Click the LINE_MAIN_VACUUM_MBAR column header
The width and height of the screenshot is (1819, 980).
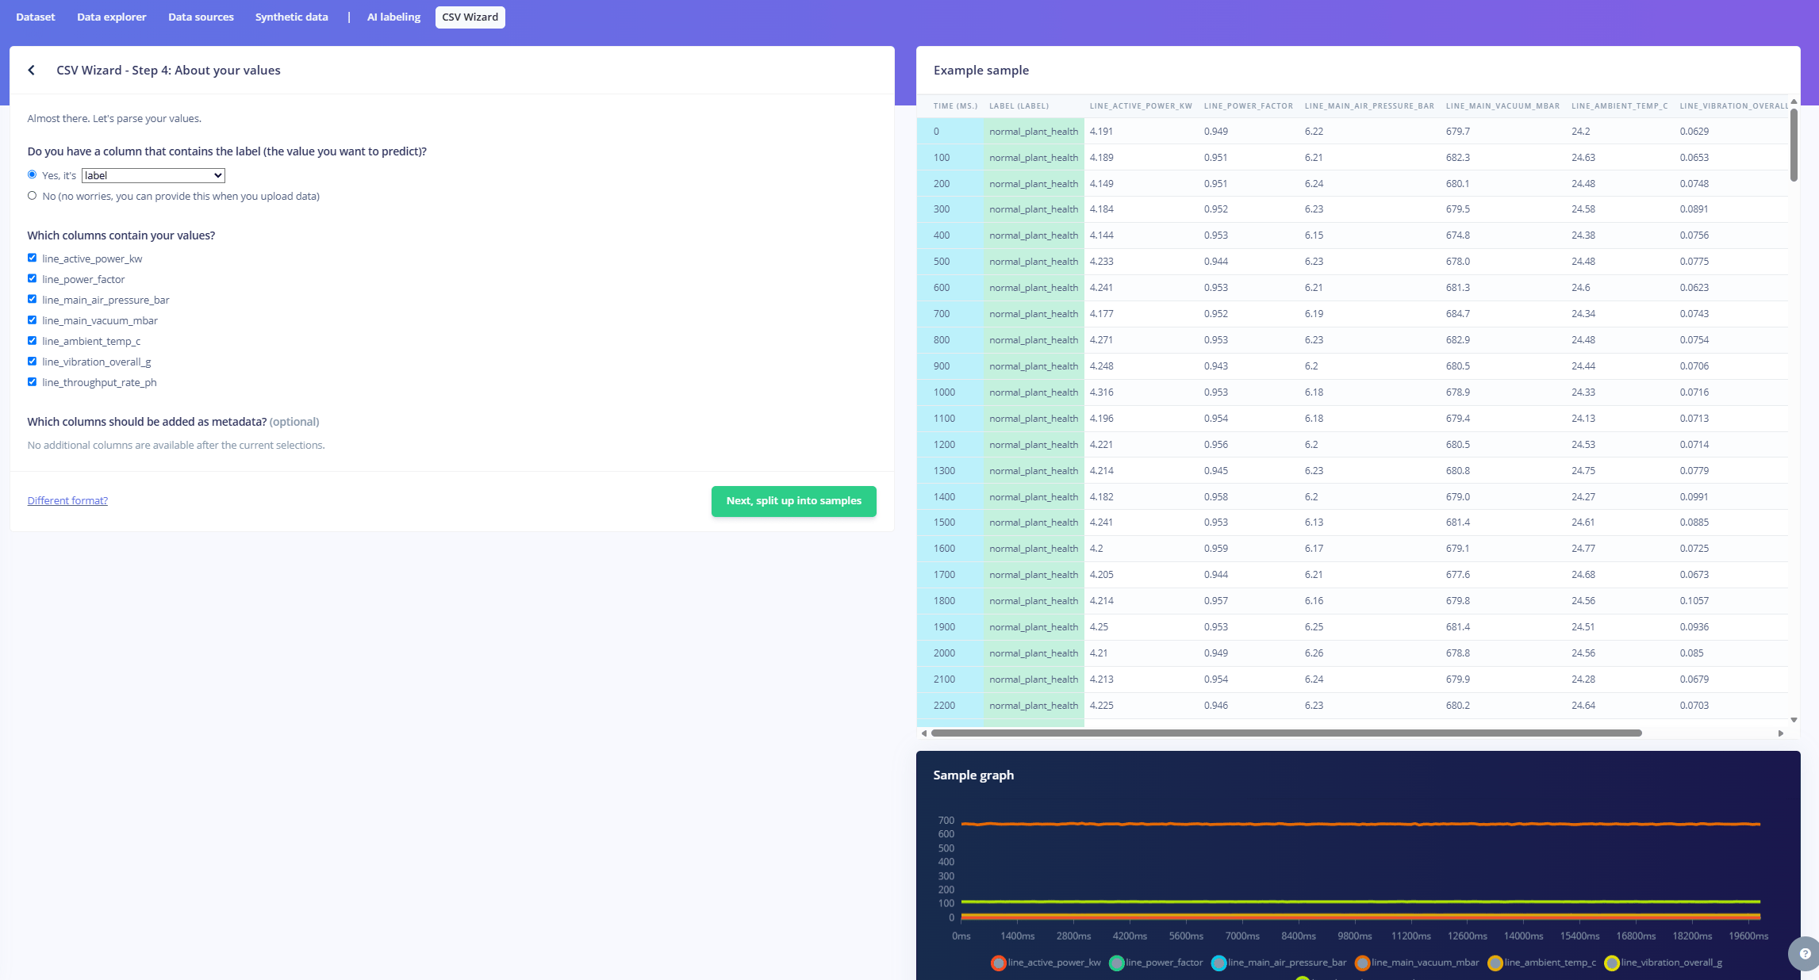(x=1503, y=106)
